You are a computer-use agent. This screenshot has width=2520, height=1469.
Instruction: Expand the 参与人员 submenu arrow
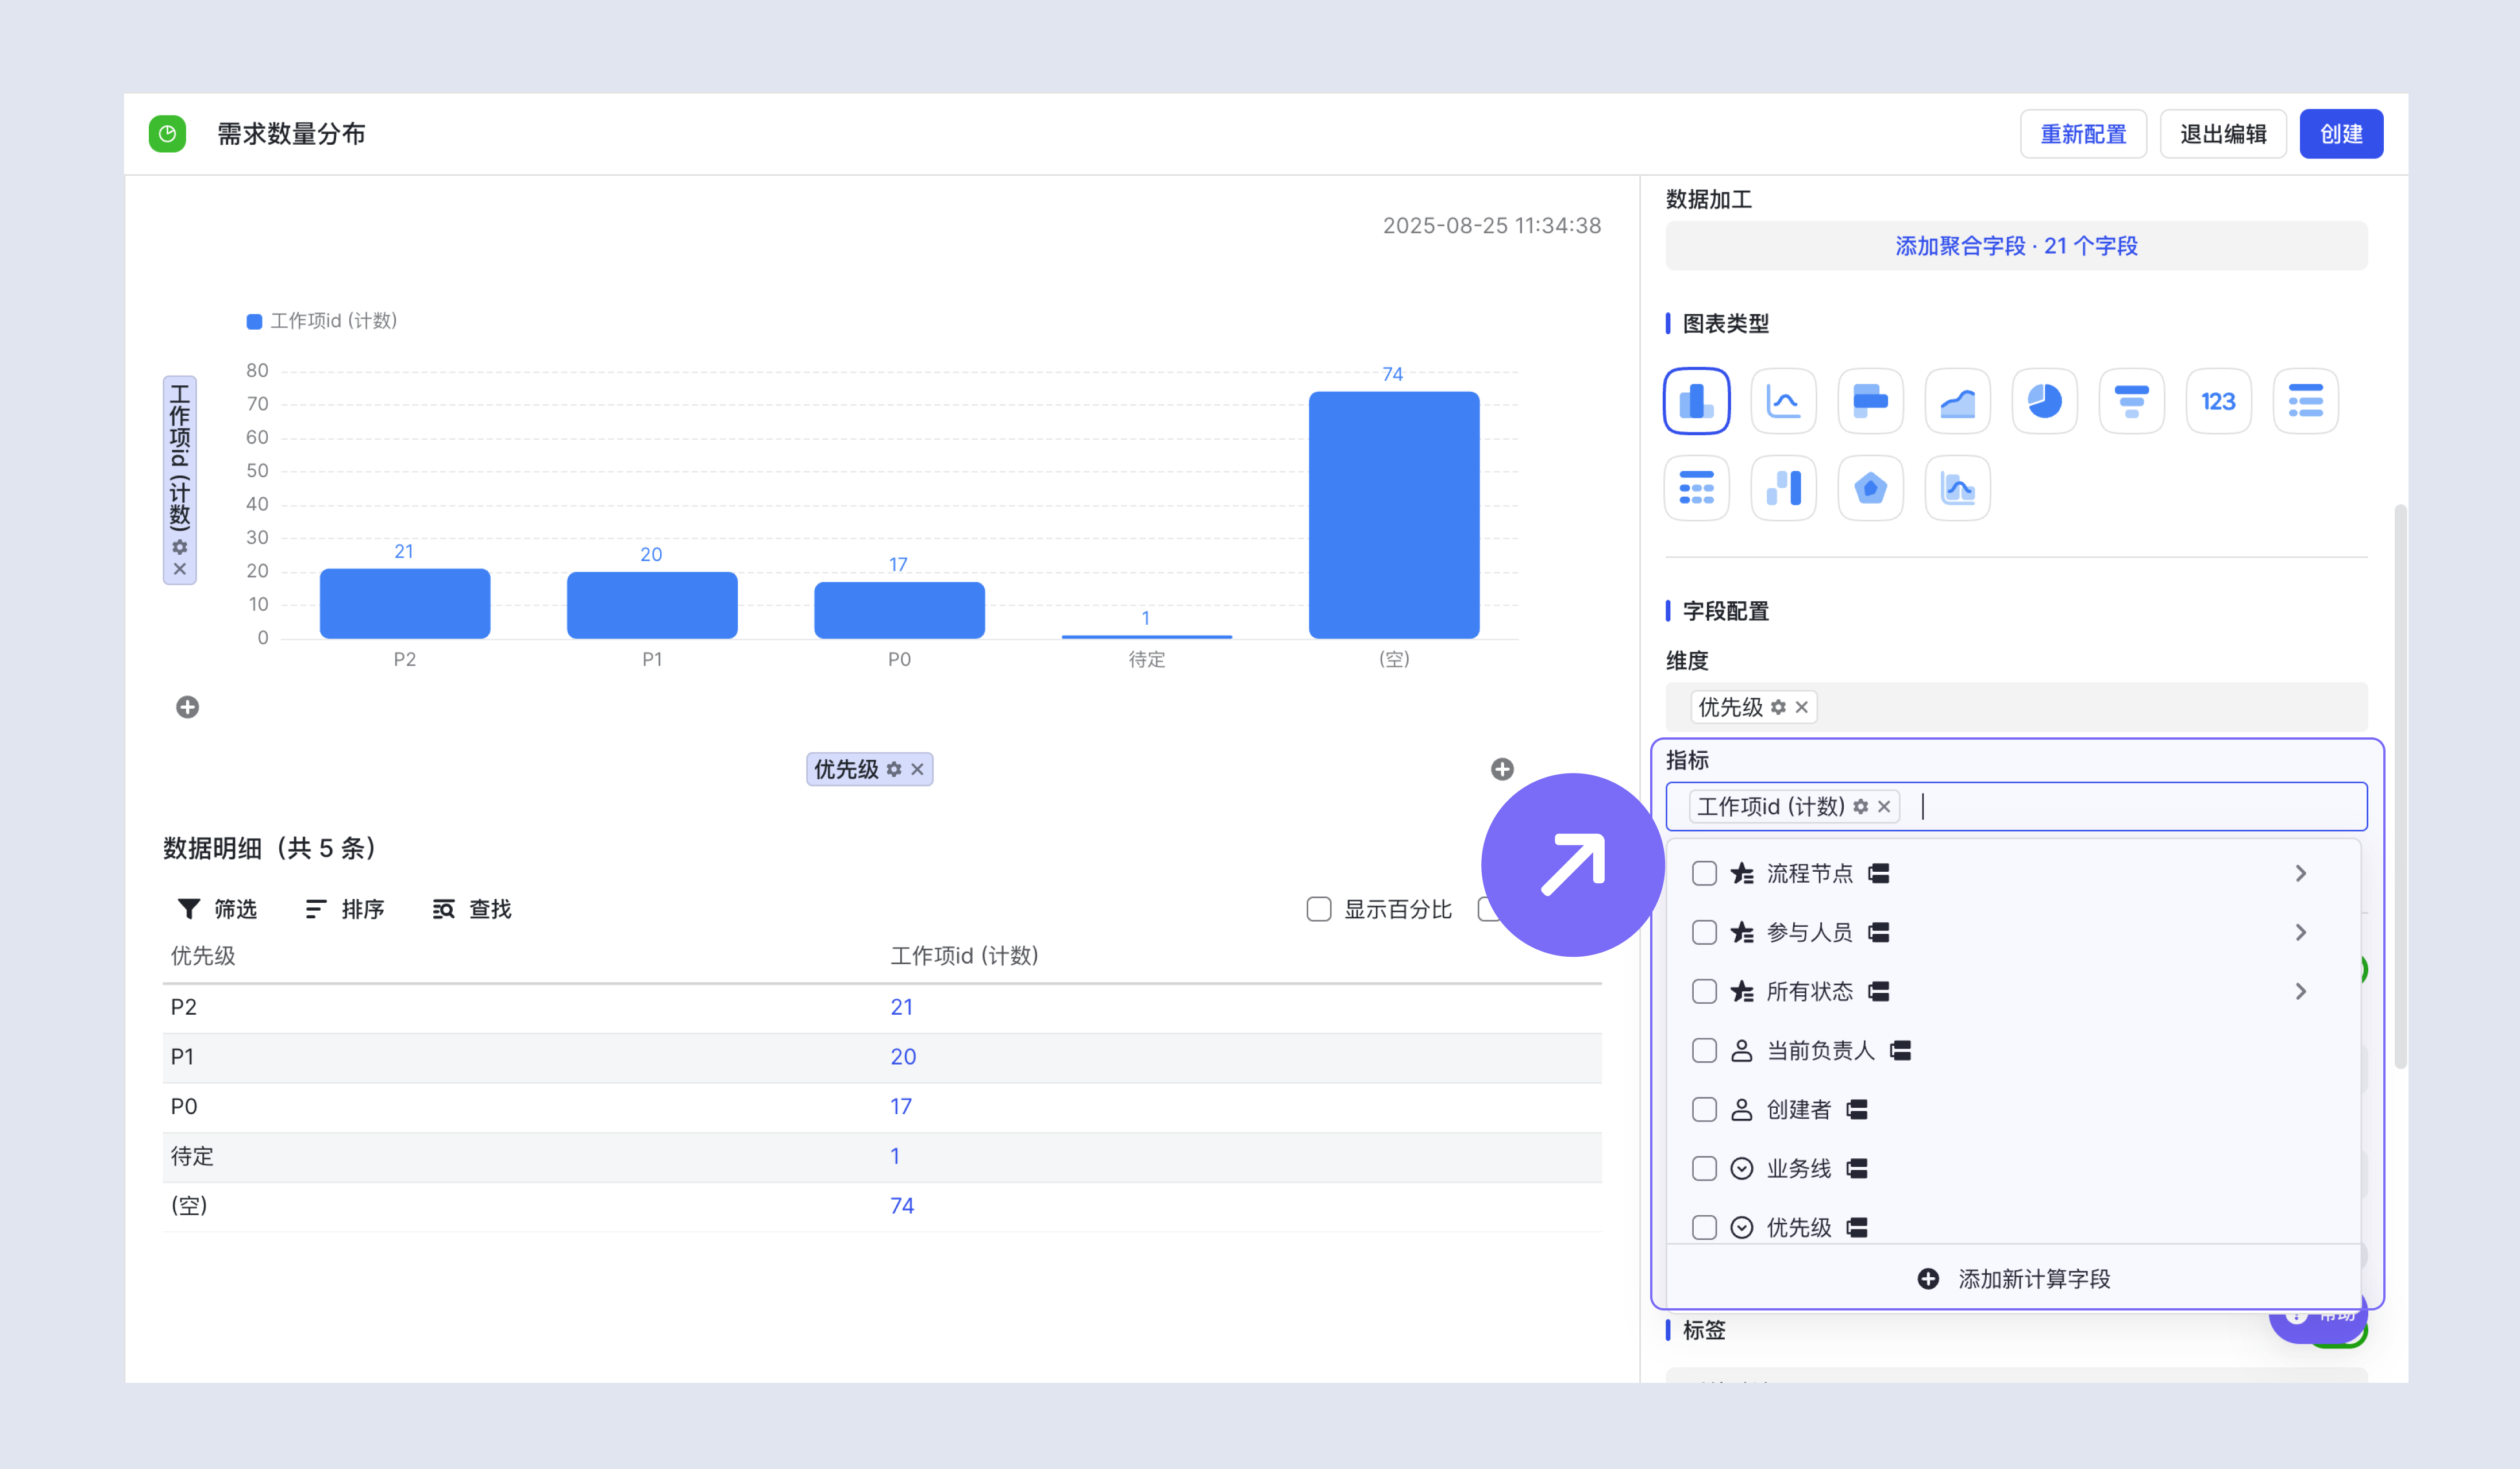(2300, 933)
